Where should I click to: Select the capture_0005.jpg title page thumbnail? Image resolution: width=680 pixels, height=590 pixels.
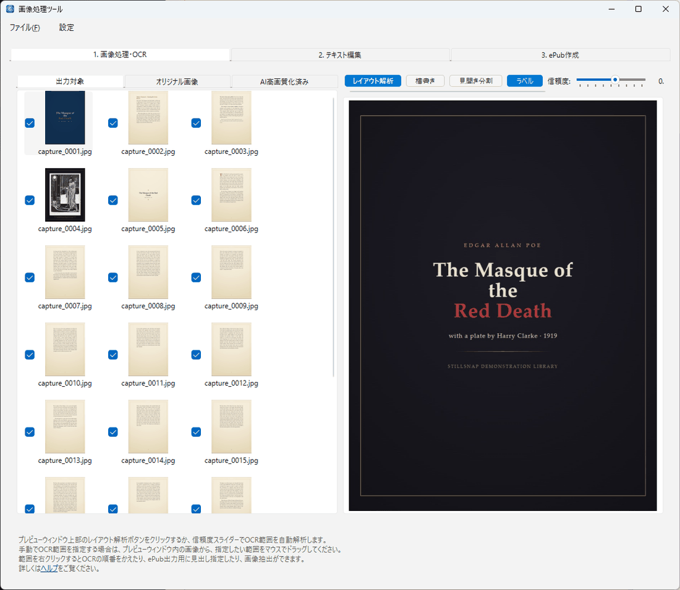coord(148,195)
